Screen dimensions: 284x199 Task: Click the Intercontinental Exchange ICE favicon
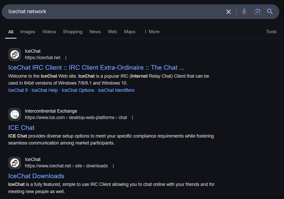(15, 114)
